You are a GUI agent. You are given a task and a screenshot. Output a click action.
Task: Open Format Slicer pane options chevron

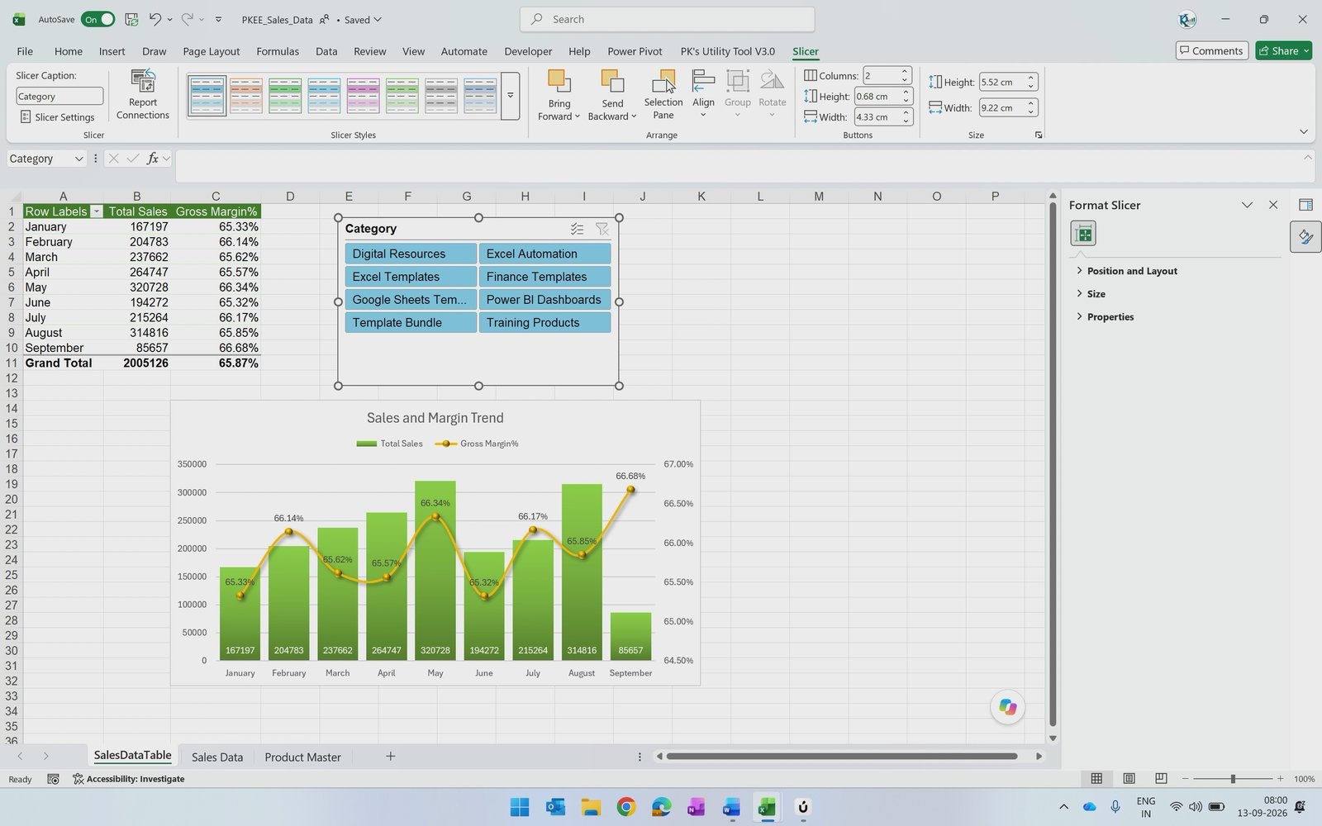tap(1247, 205)
